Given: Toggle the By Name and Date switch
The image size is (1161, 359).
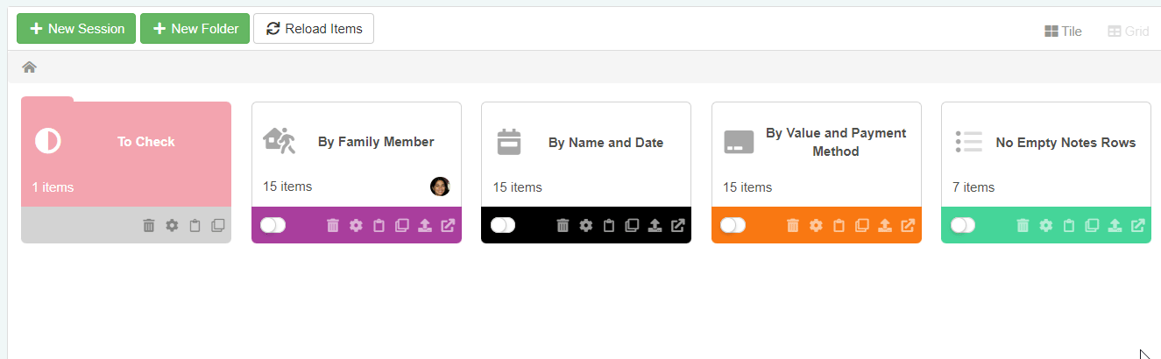Looking at the screenshot, I should tap(503, 225).
